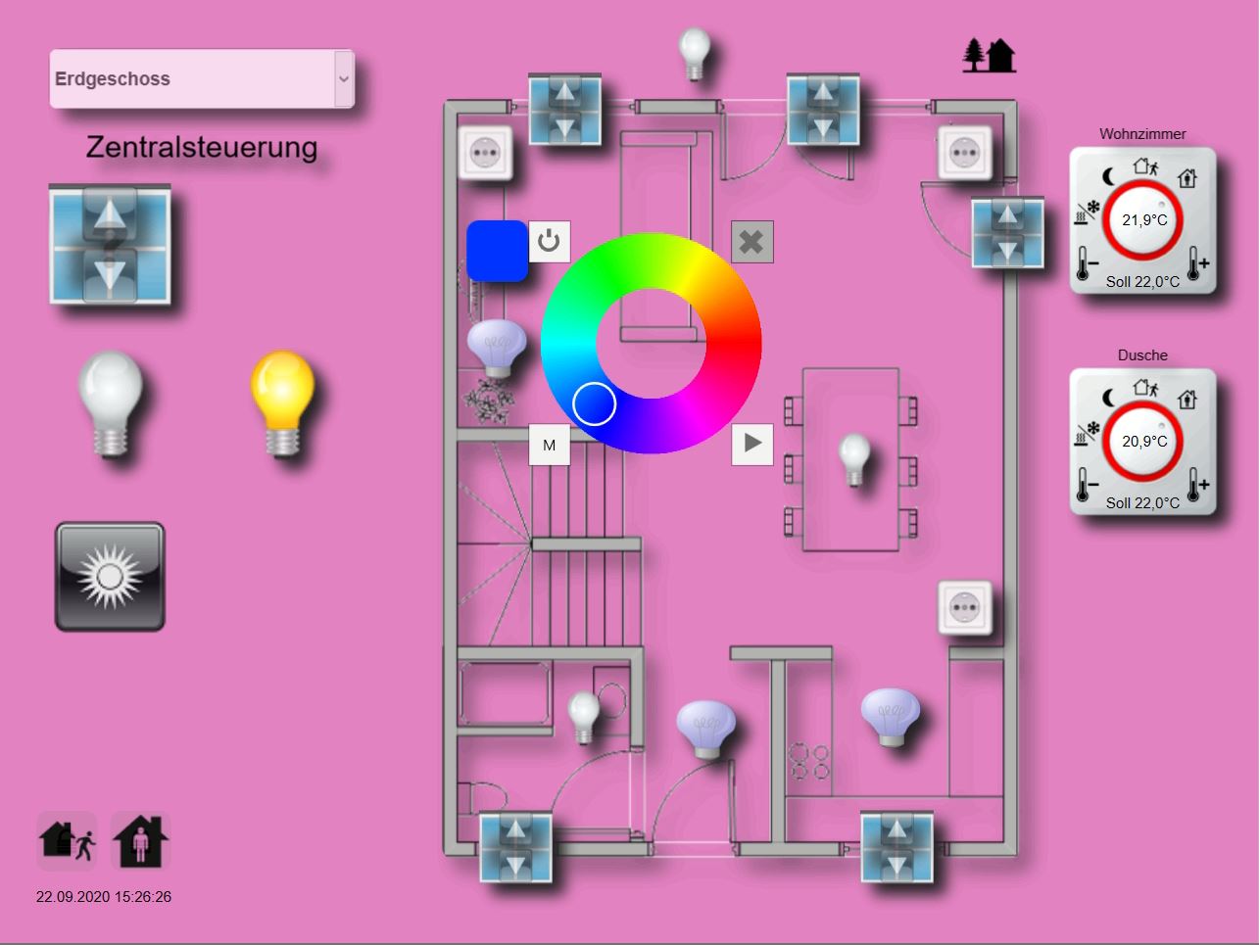
Task: Click the M mode button near color wheel
Action: pyautogui.click(x=550, y=445)
